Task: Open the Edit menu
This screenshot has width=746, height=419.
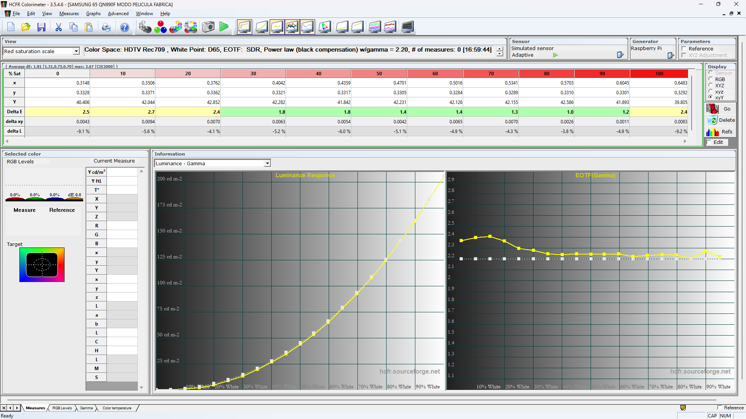Action: [31, 14]
